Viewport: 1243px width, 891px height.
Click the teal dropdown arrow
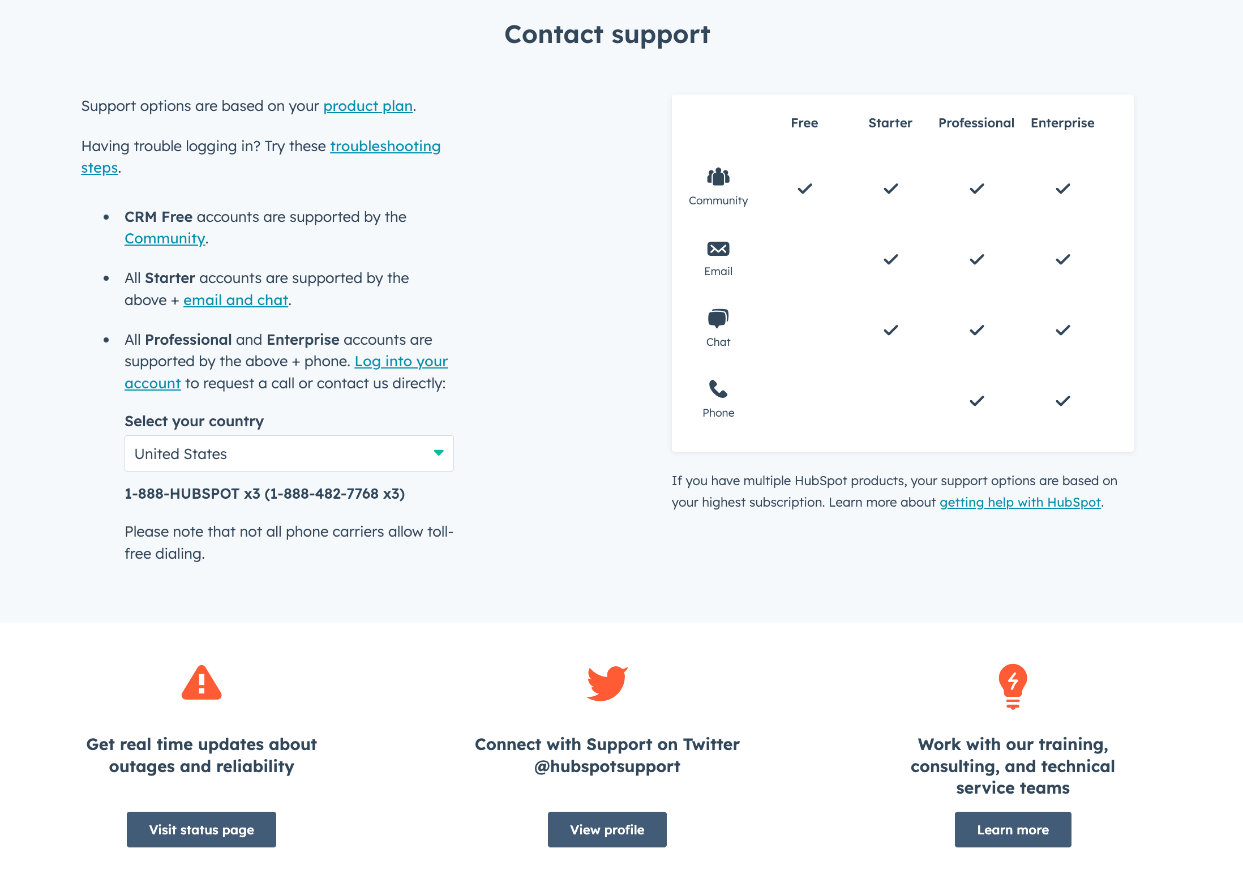(438, 453)
